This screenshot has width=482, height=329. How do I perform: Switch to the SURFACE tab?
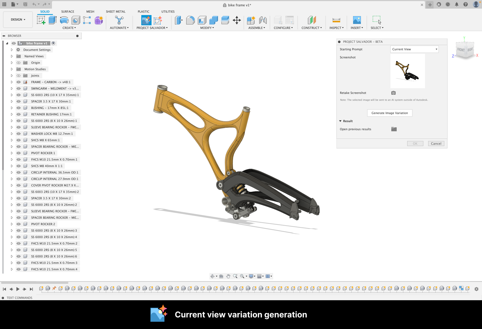click(x=68, y=12)
